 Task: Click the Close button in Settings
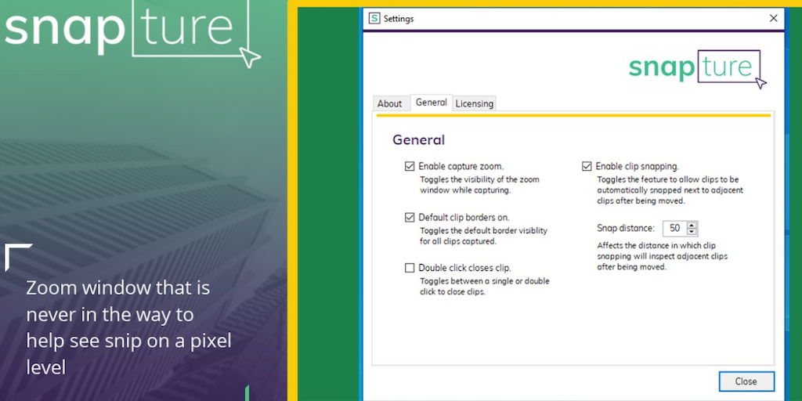click(746, 381)
